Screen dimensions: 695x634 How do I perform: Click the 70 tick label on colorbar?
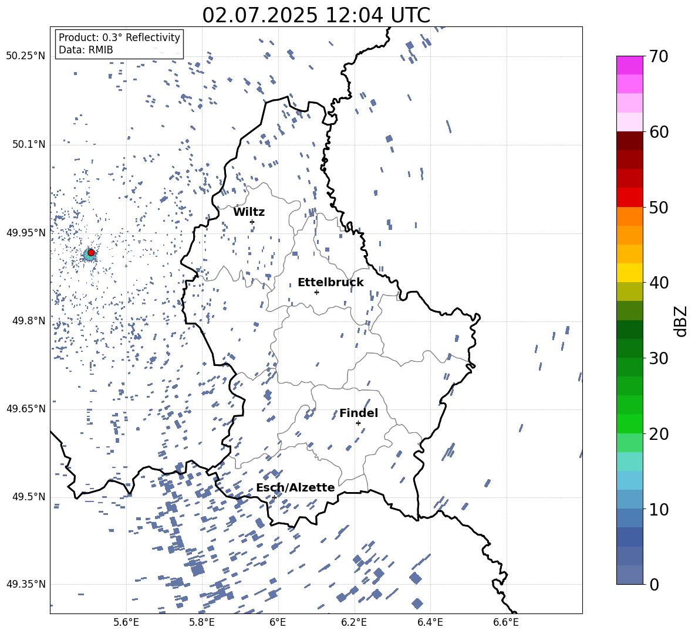pyautogui.click(x=659, y=57)
